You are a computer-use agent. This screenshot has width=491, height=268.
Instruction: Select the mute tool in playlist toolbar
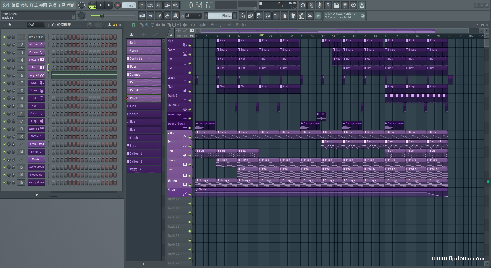click(158, 25)
